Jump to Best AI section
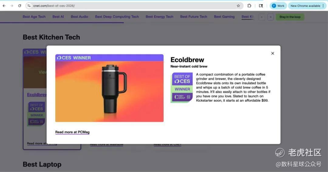Image resolution: width=328 pixels, height=172 pixels. tap(58, 17)
